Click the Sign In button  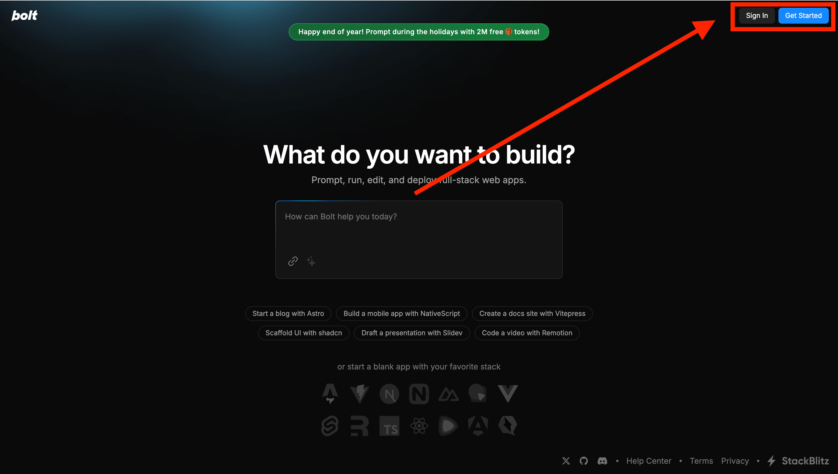pos(757,16)
